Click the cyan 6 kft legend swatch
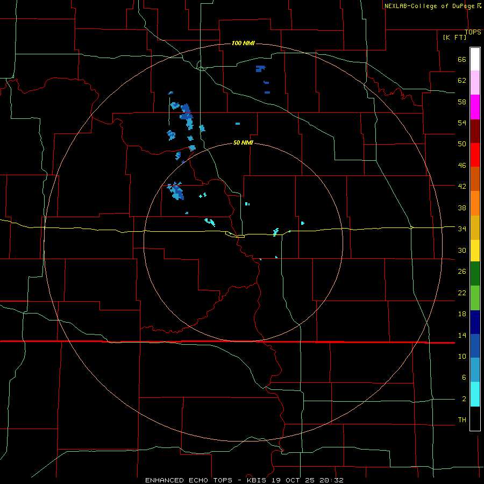The image size is (484, 484). pyautogui.click(x=475, y=394)
